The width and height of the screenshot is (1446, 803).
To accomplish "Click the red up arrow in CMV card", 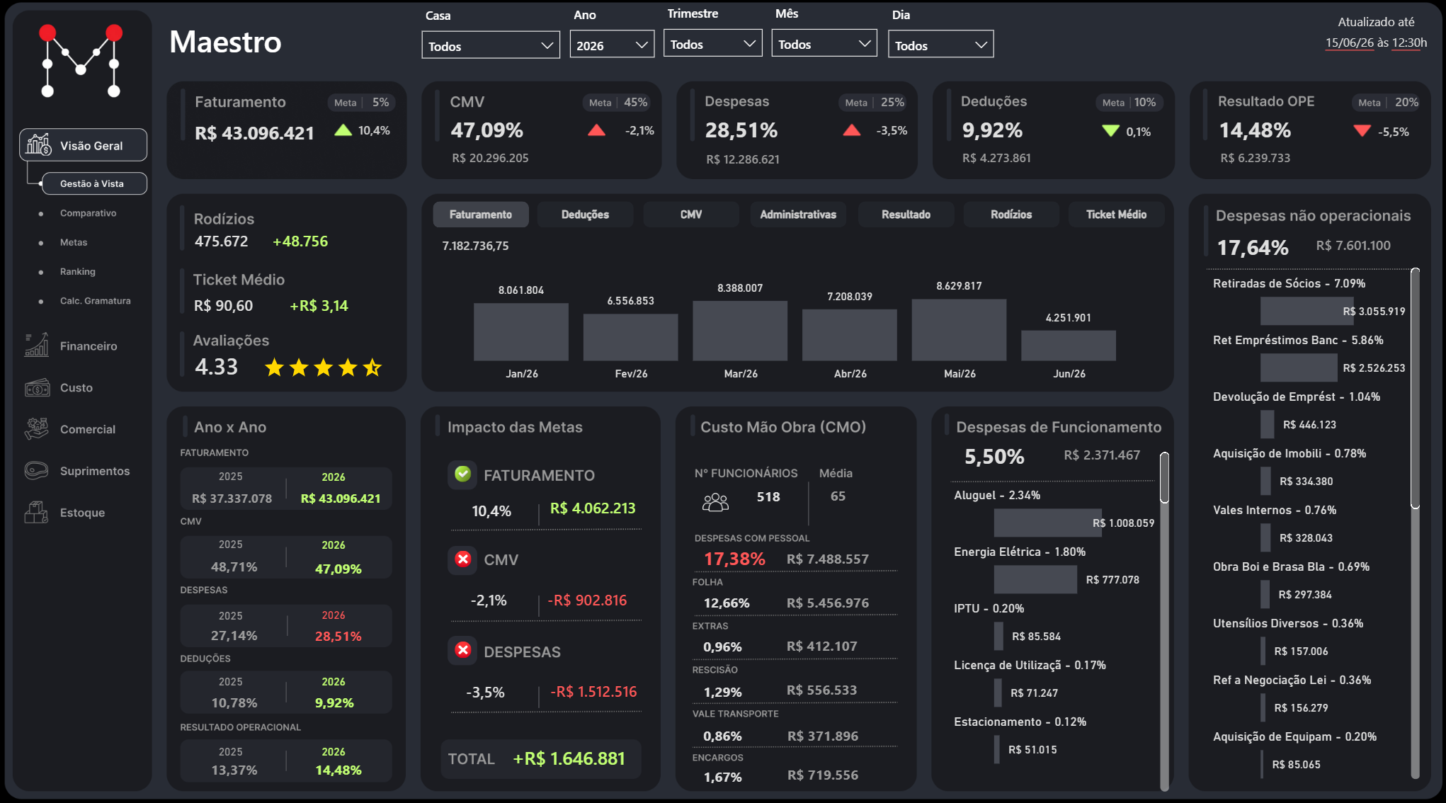I will pos(596,130).
